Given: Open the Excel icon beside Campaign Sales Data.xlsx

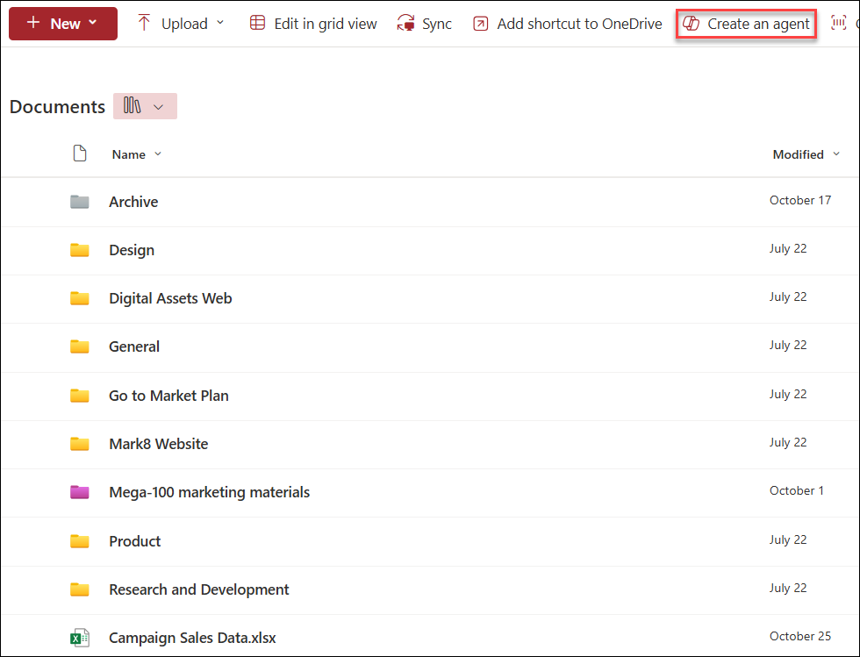Looking at the screenshot, I should click(x=80, y=637).
